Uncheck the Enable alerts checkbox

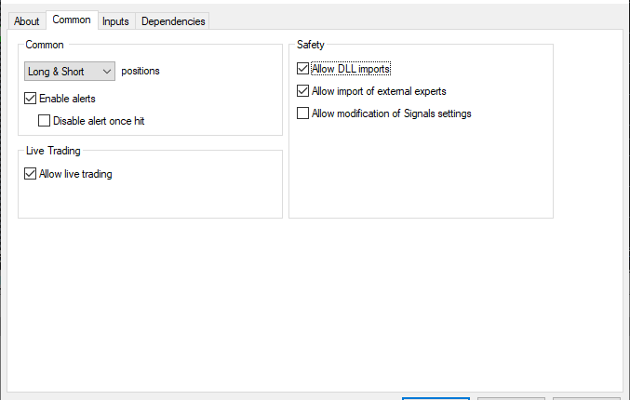pyautogui.click(x=31, y=98)
